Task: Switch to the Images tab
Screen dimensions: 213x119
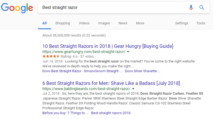Action: coord(104,23)
